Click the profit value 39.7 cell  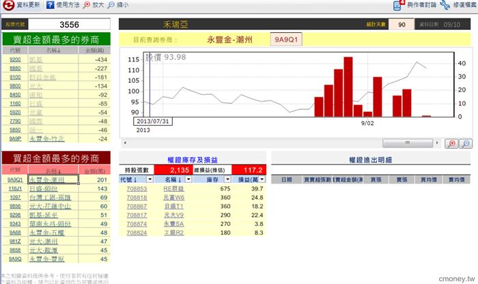tap(249, 188)
